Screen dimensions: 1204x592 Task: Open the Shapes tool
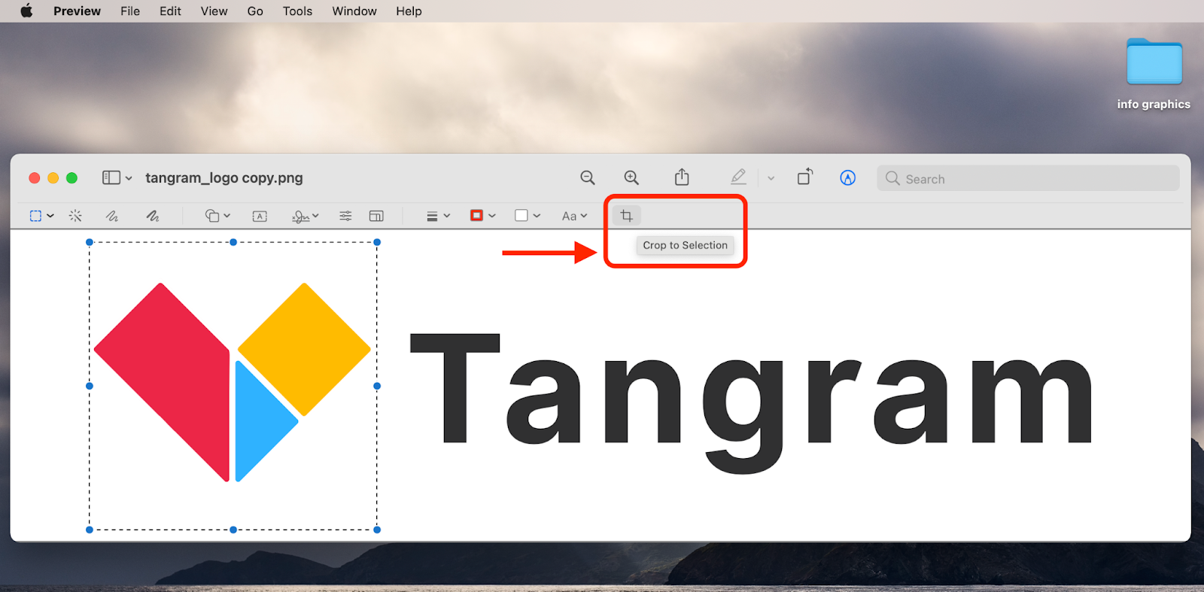point(212,216)
